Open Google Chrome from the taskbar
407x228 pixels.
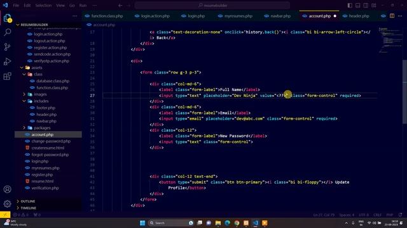[x=237, y=223]
